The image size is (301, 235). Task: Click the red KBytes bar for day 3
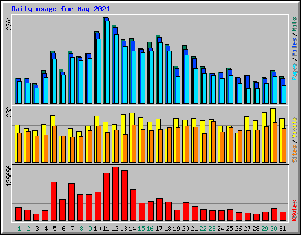coord(36,217)
